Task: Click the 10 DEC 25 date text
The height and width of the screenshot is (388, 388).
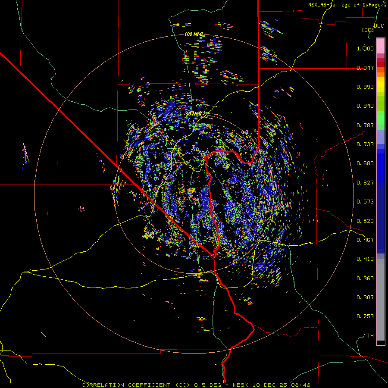Action: point(270,385)
